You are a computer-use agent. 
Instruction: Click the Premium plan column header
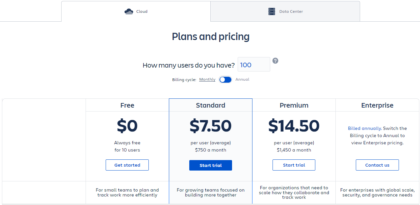294,105
